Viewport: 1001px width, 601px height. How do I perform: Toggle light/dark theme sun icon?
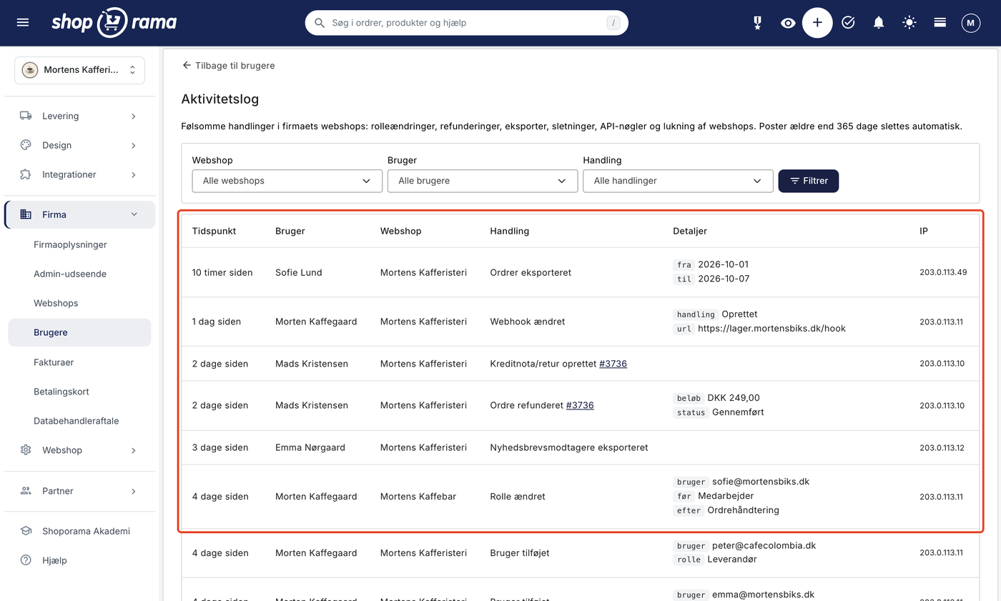tap(909, 23)
